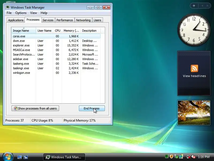Minimize the Task Manager window
214x161 pixels.
click(90, 8)
